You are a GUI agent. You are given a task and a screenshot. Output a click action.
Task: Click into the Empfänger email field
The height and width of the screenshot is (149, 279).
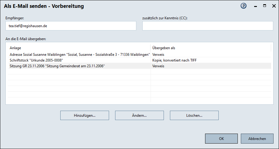click(x=71, y=26)
